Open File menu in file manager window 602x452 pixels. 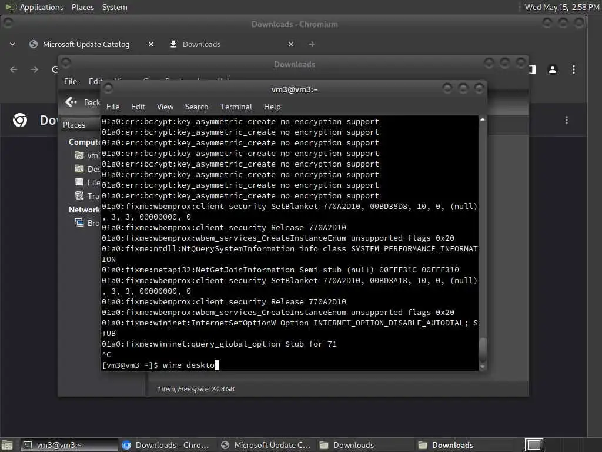pos(71,81)
